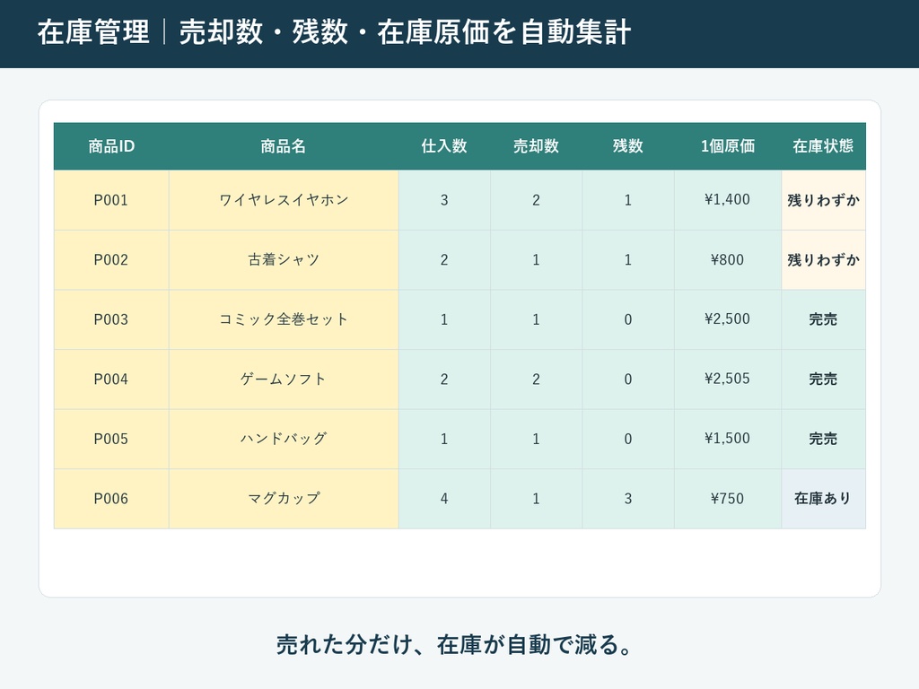Click the 在庫状態 column header

tap(824, 146)
